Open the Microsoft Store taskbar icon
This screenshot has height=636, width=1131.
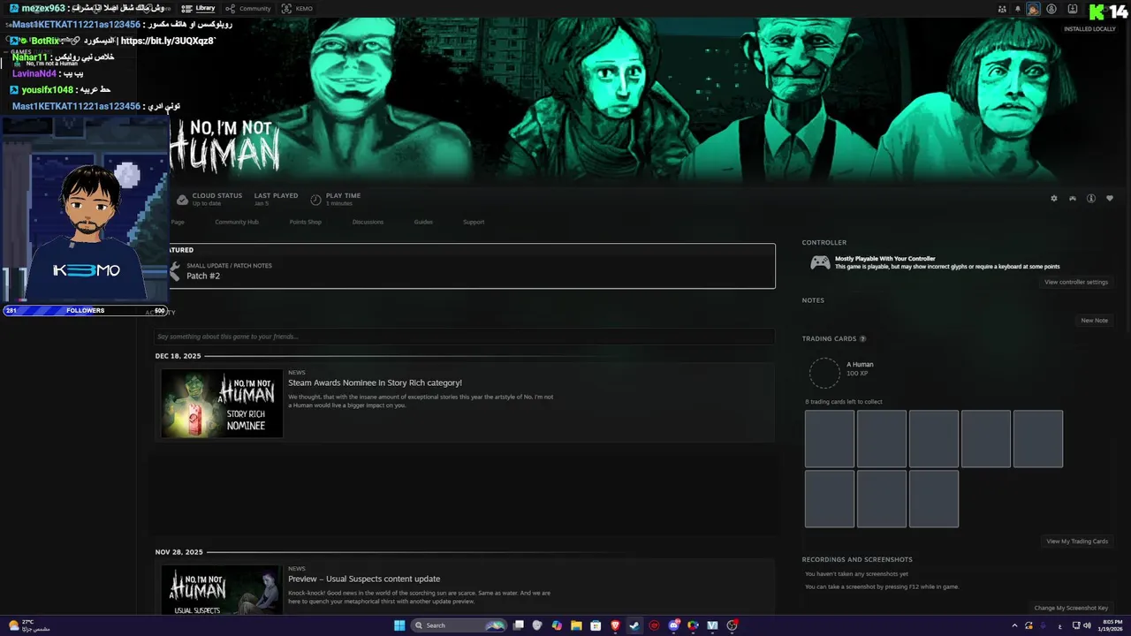click(596, 625)
